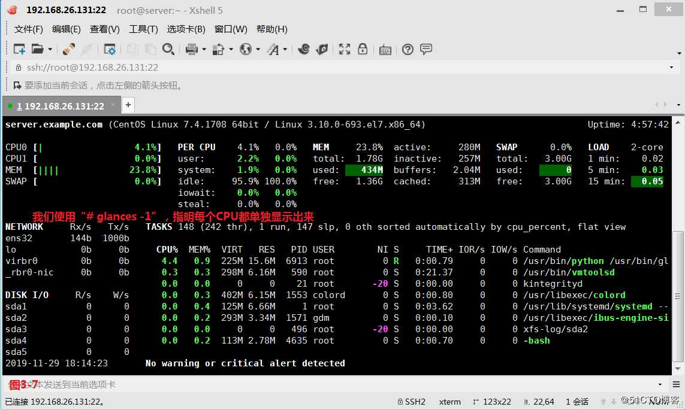Click the 22,64 cursor position indicator
Image resolution: width=685 pixels, height=410 pixels.
coord(539,402)
